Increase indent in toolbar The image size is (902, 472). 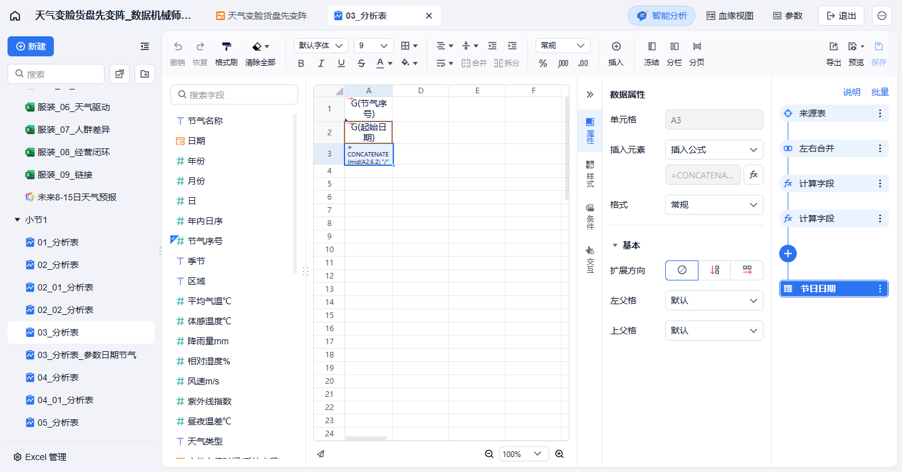tap(512, 46)
